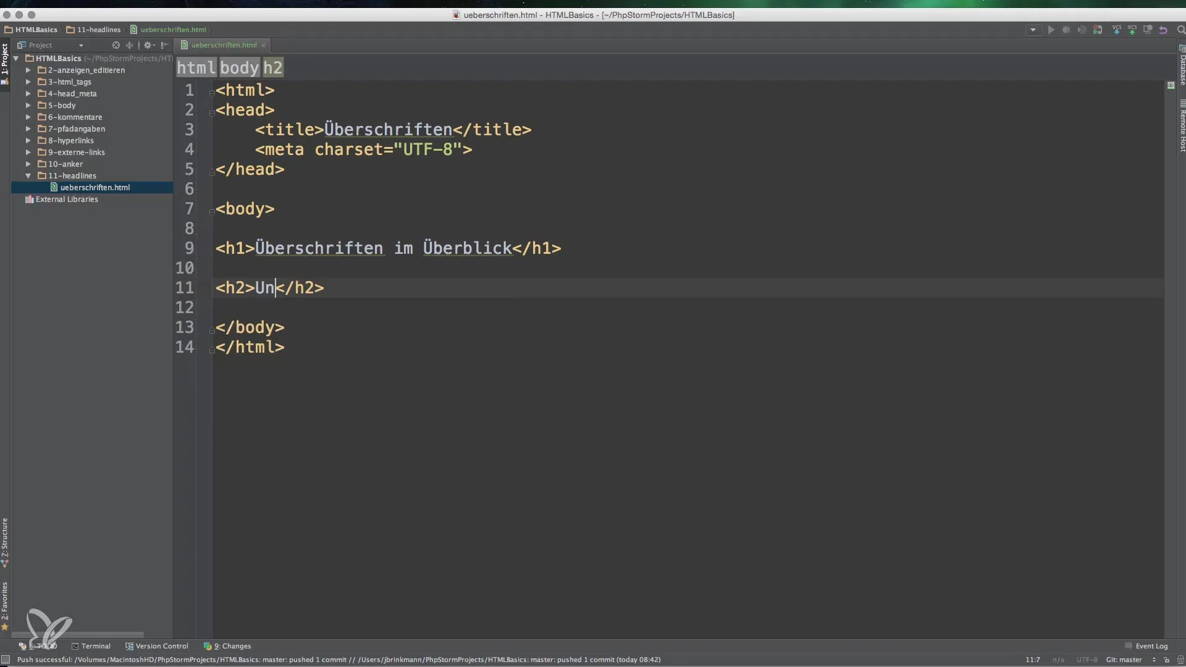Image resolution: width=1186 pixels, height=667 pixels.
Task: Open the UTF-8 file encoding selector
Action: click(x=1087, y=660)
